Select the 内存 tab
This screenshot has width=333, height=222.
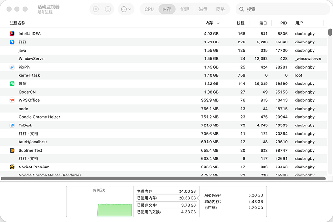pos(167,9)
